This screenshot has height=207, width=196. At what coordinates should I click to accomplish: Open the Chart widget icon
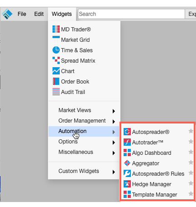[56, 71]
